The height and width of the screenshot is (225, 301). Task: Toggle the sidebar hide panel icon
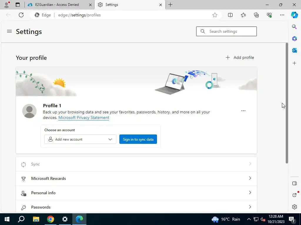(x=295, y=183)
